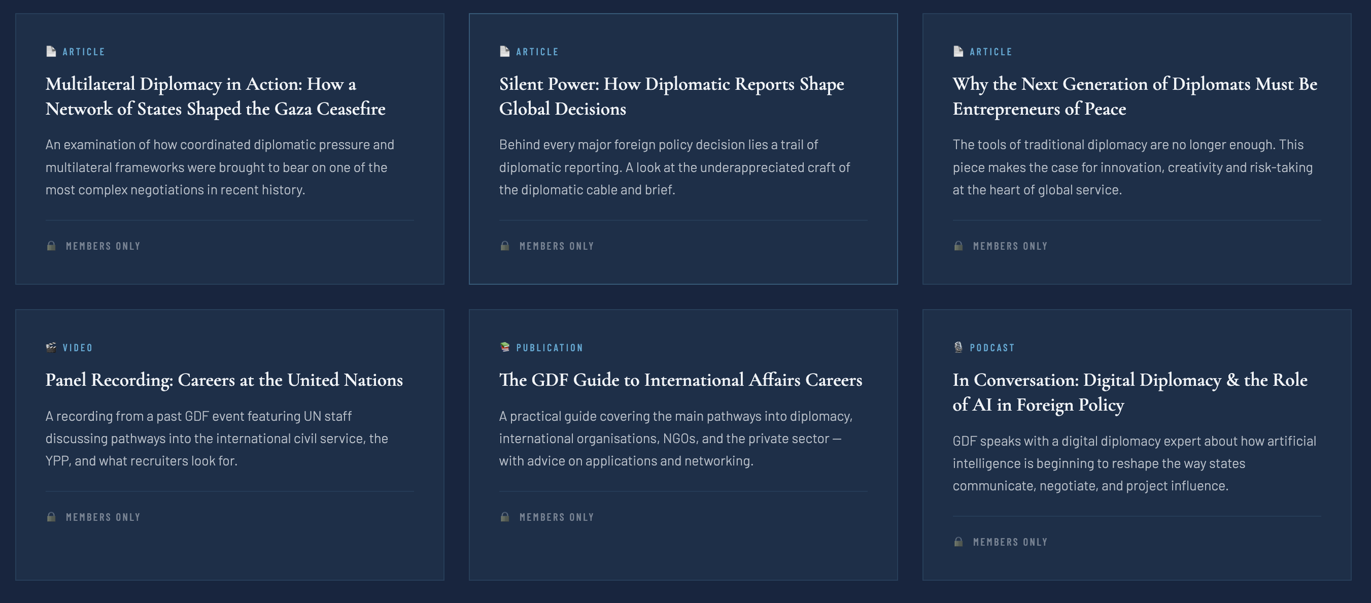Open Panel Recording: Careers at United Nations

tap(224, 380)
